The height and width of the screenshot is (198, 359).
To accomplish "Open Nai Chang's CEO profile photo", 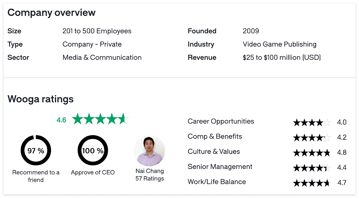I will [149, 151].
